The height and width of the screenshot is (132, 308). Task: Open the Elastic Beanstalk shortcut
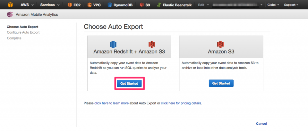coord(174,5)
